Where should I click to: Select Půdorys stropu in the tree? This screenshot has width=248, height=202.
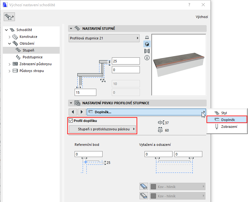[x=32, y=71]
